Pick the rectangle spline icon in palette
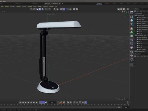 click(x=132, y=17)
